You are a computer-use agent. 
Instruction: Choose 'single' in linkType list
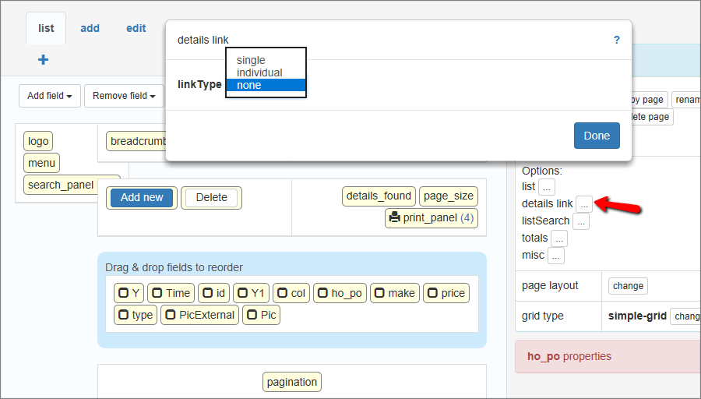click(x=266, y=60)
